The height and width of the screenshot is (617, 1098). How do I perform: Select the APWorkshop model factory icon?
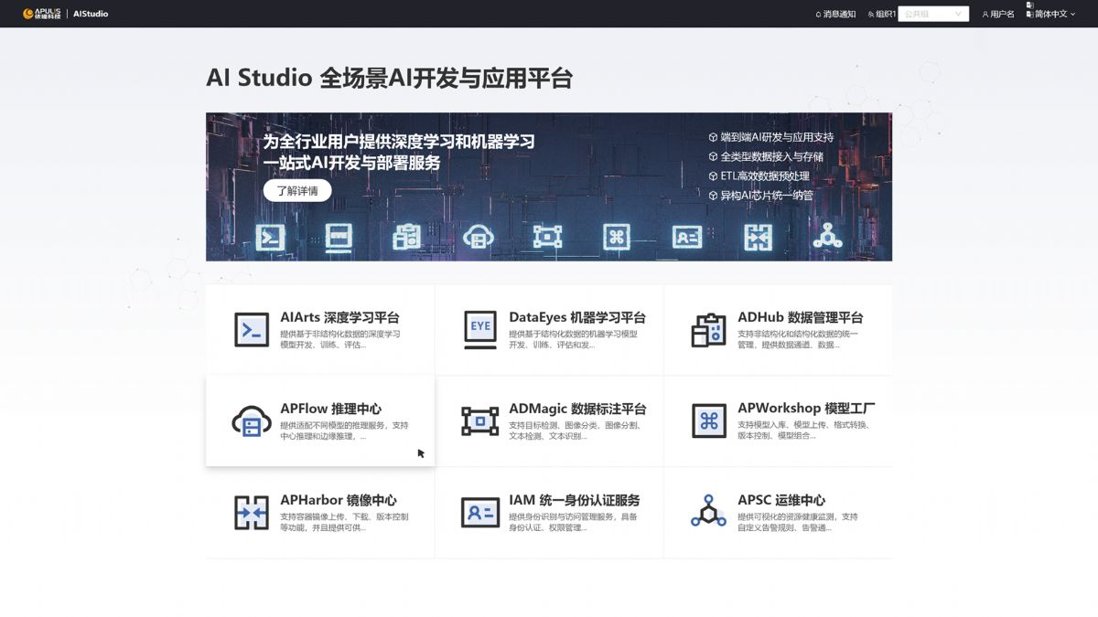(709, 420)
